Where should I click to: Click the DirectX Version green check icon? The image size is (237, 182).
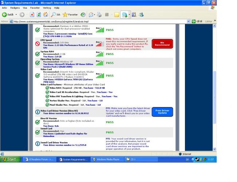[37, 122]
